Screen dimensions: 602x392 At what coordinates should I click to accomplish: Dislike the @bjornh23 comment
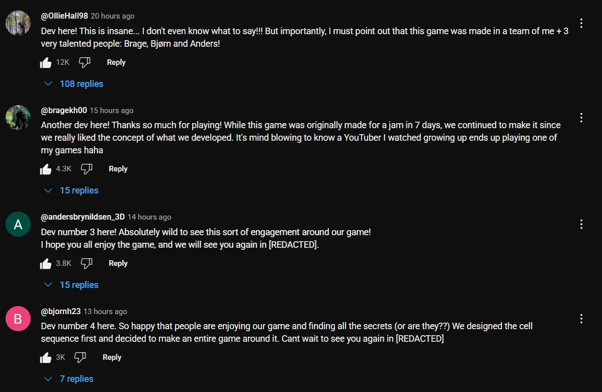[80, 358]
